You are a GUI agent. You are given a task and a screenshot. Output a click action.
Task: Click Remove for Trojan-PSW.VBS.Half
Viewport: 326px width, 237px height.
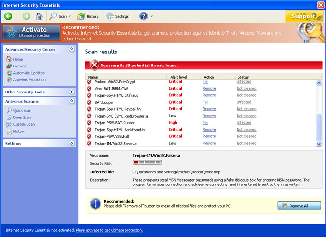tap(209, 136)
